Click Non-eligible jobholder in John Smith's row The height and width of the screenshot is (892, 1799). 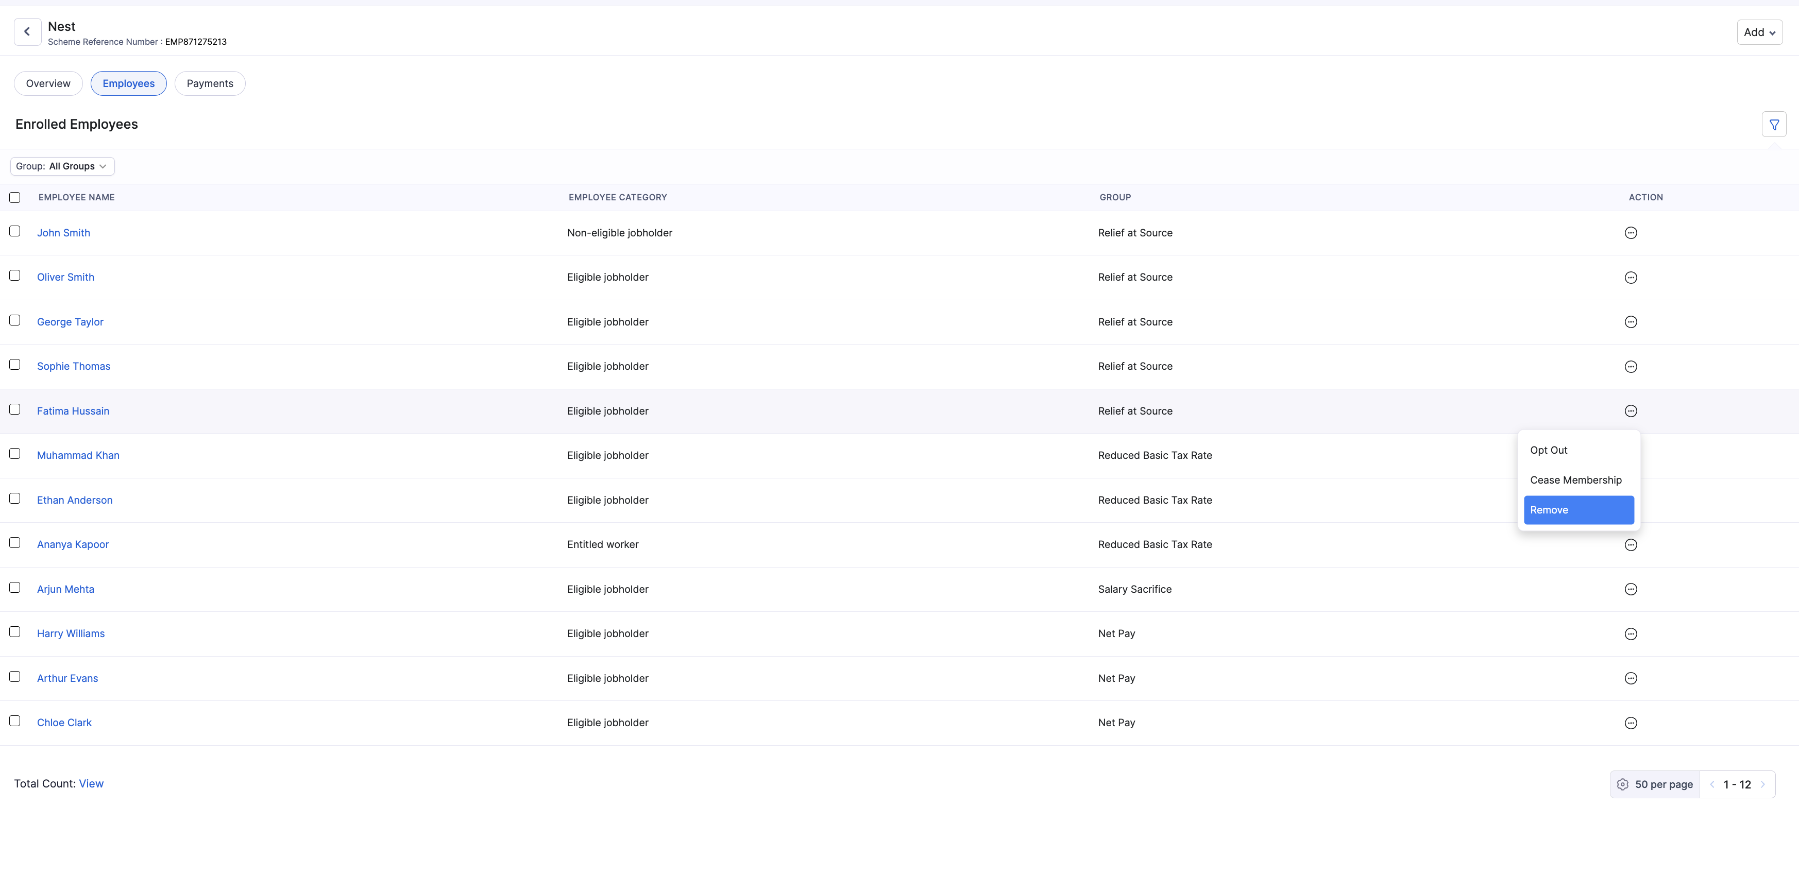[619, 233]
